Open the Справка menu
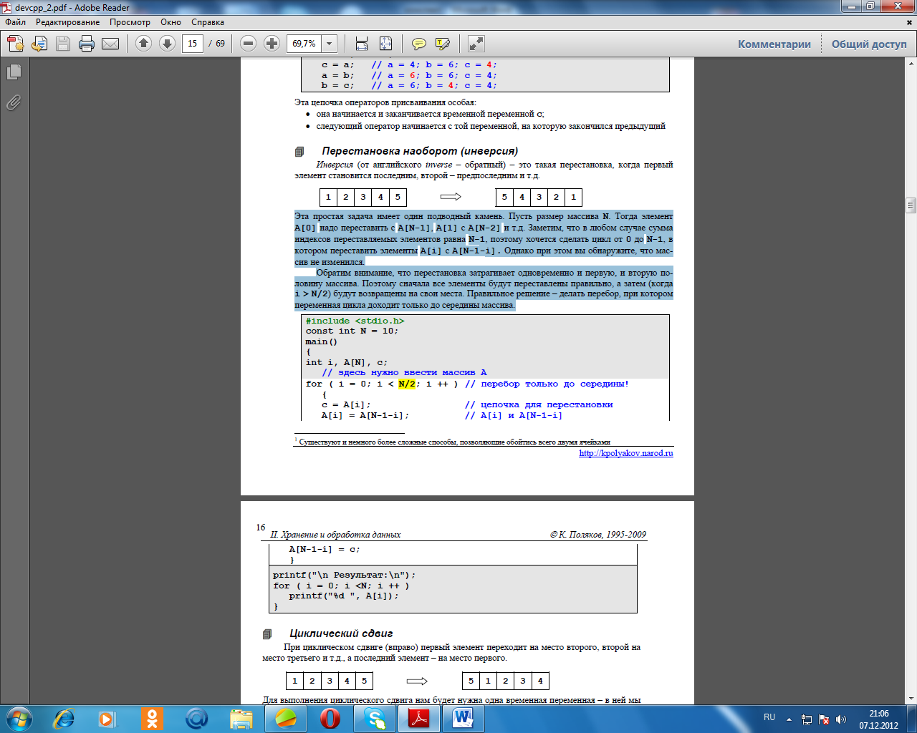Image resolution: width=917 pixels, height=733 pixels. 208,22
